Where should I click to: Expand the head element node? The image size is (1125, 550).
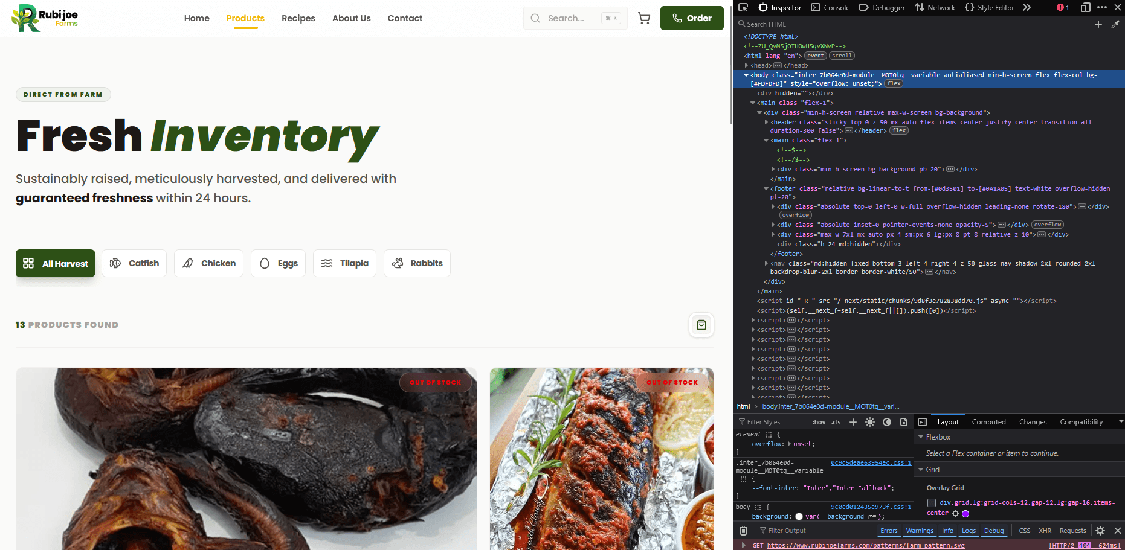(747, 65)
